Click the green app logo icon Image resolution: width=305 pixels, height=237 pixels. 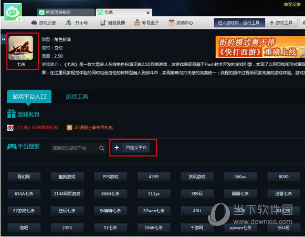tap(13, 12)
